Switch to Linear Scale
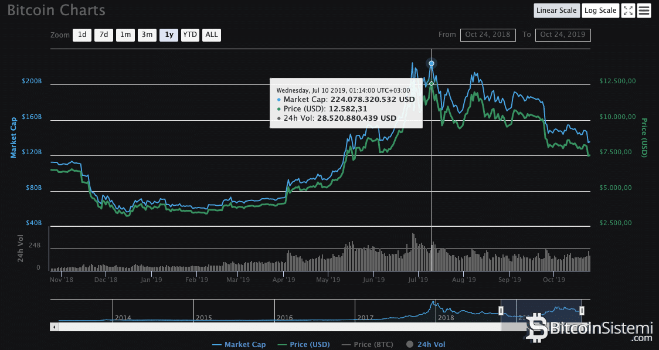659x350 pixels. pyautogui.click(x=556, y=11)
